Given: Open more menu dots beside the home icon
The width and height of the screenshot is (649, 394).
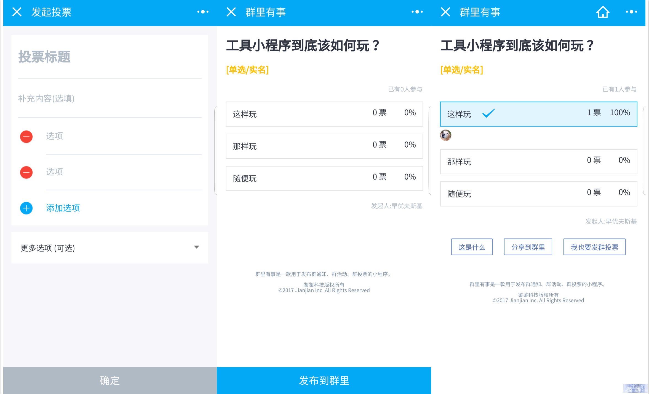Looking at the screenshot, I should 631,12.
